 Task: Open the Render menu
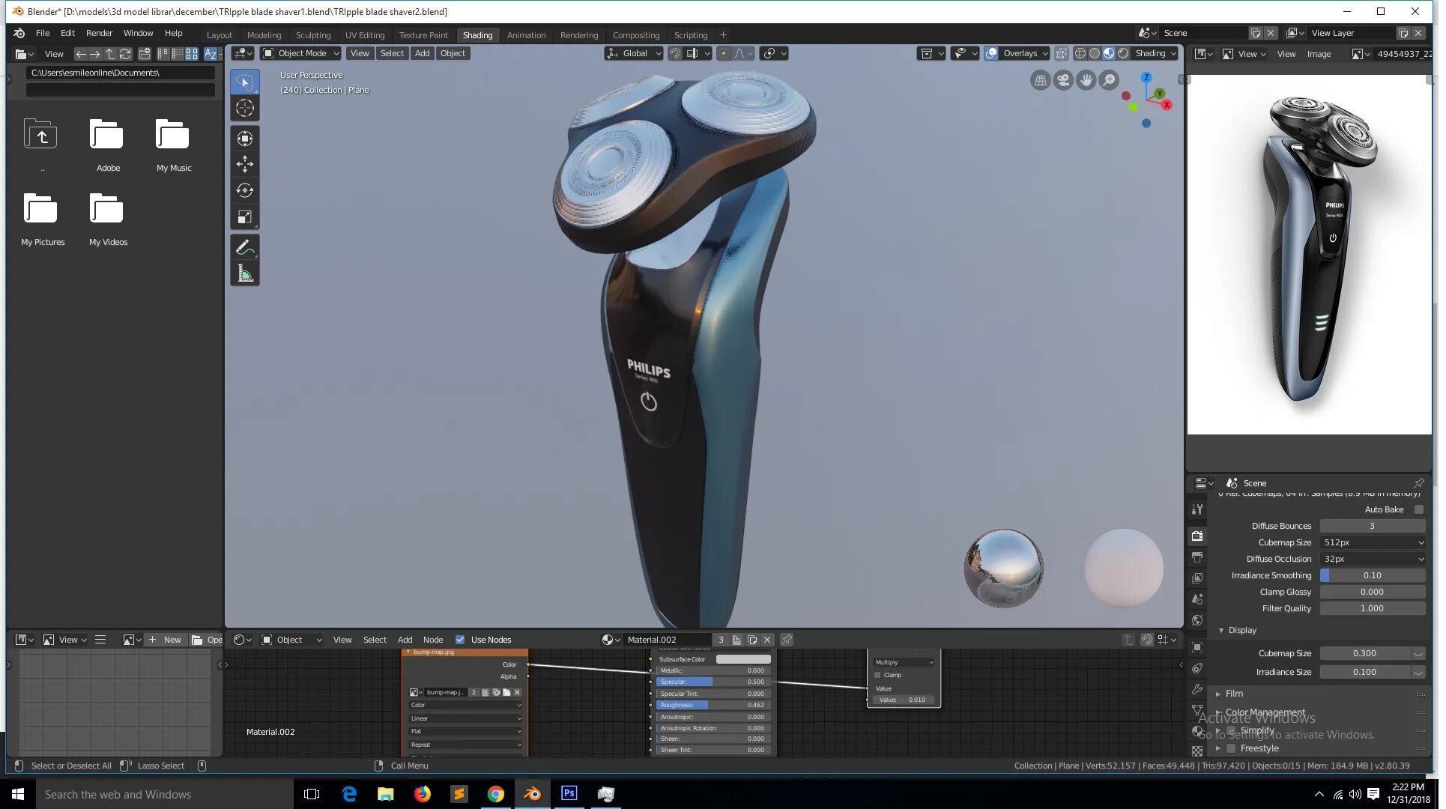coord(99,33)
